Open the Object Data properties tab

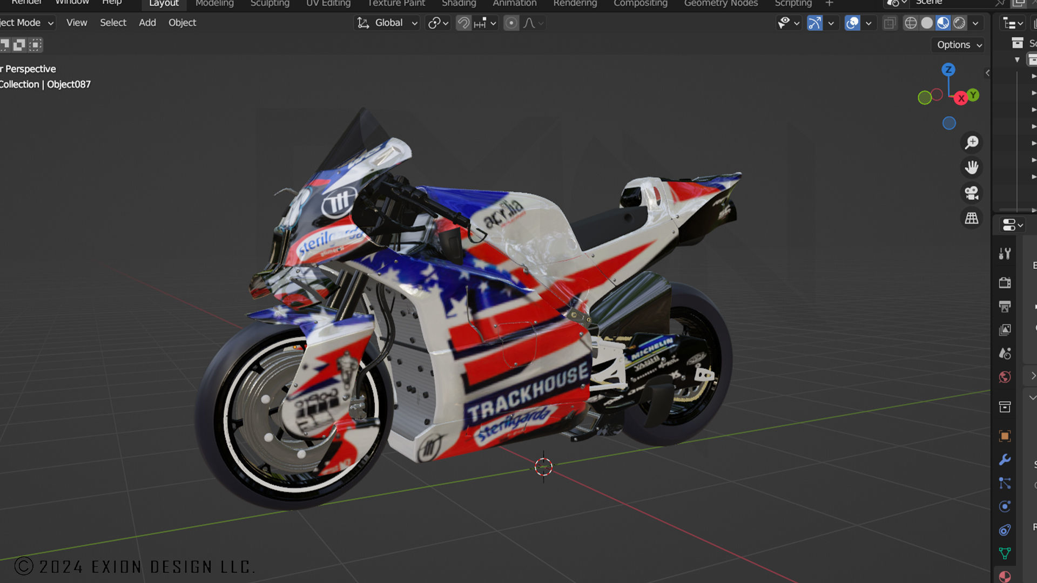click(1005, 553)
